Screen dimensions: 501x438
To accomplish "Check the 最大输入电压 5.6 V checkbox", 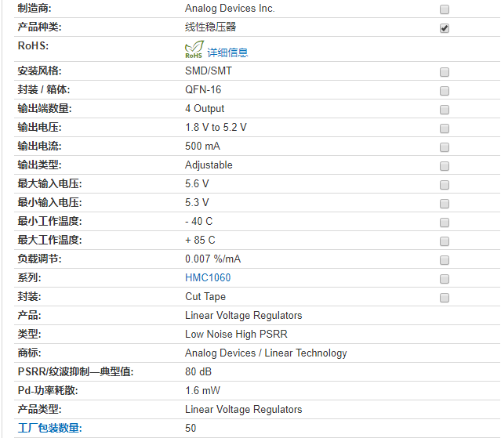I will click(445, 185).
